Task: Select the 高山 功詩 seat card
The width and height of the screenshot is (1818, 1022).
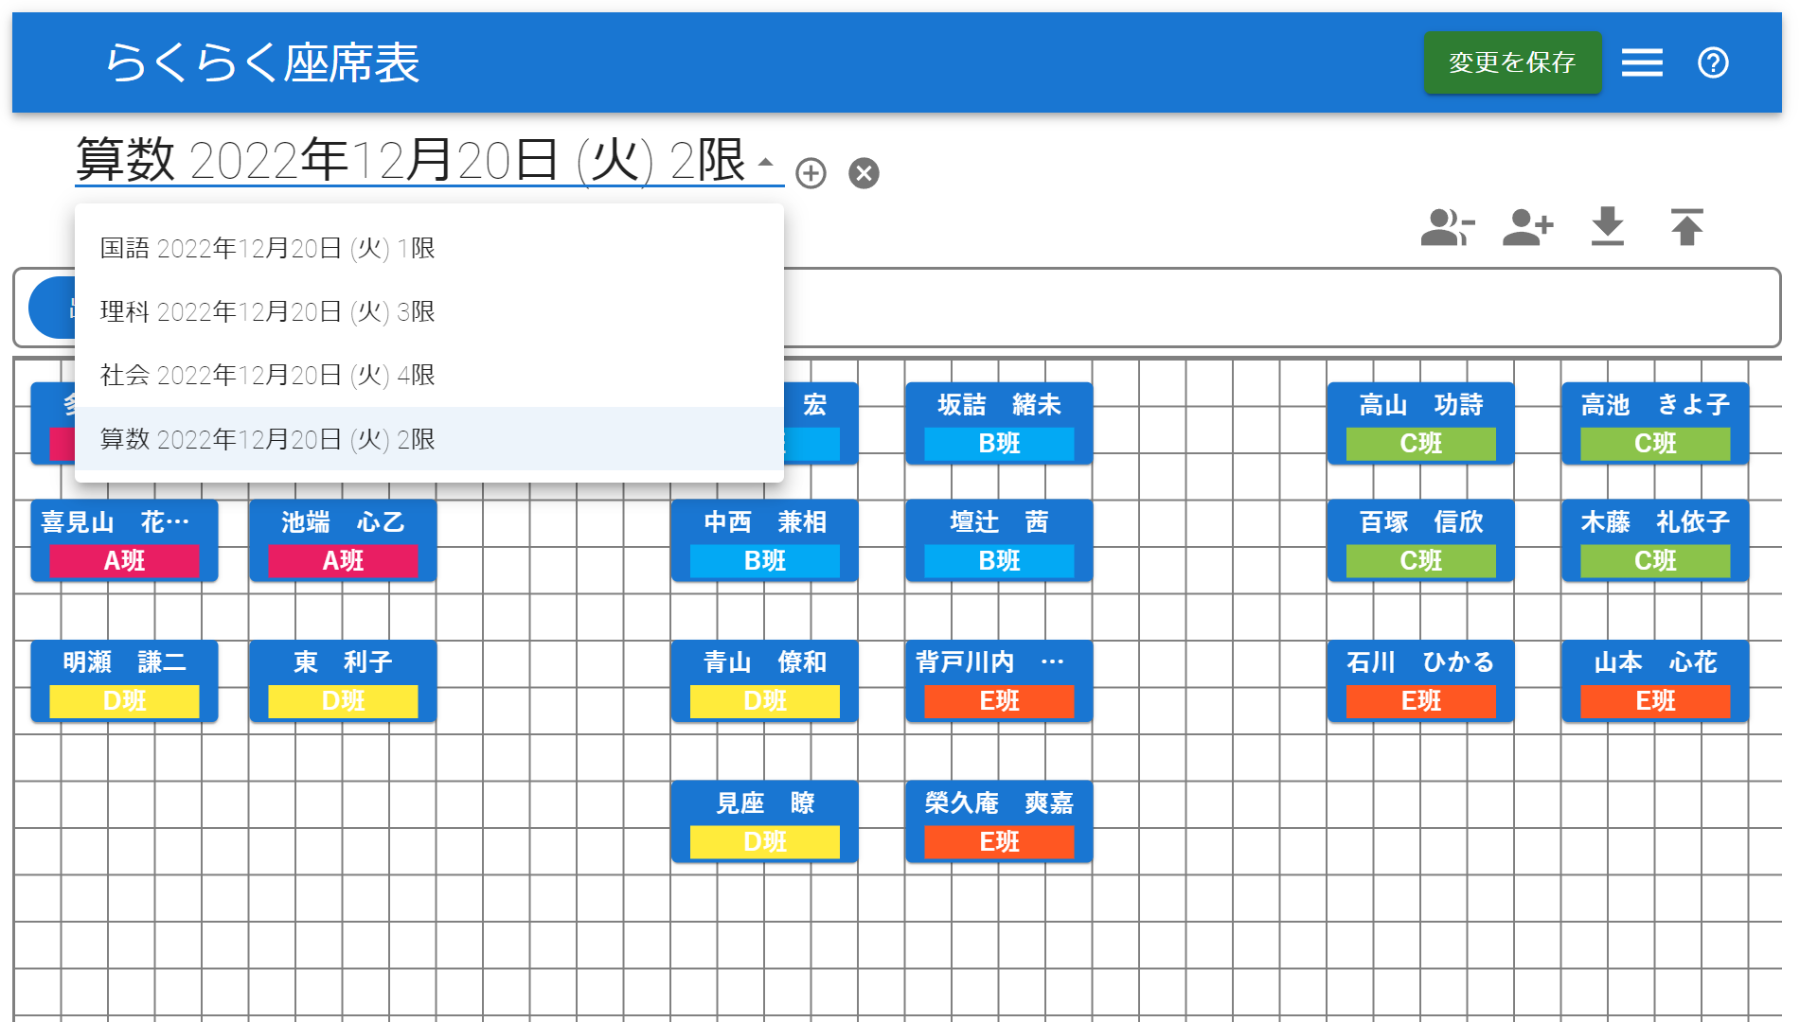Action: 1420,406
